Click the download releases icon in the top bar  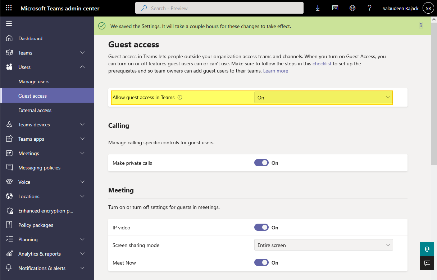(318, 8)
